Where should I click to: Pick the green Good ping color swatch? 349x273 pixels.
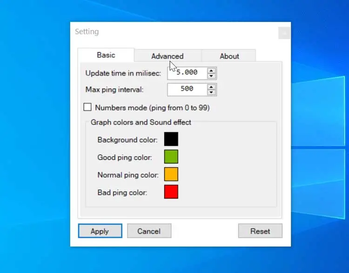click(x=171, y=157)
